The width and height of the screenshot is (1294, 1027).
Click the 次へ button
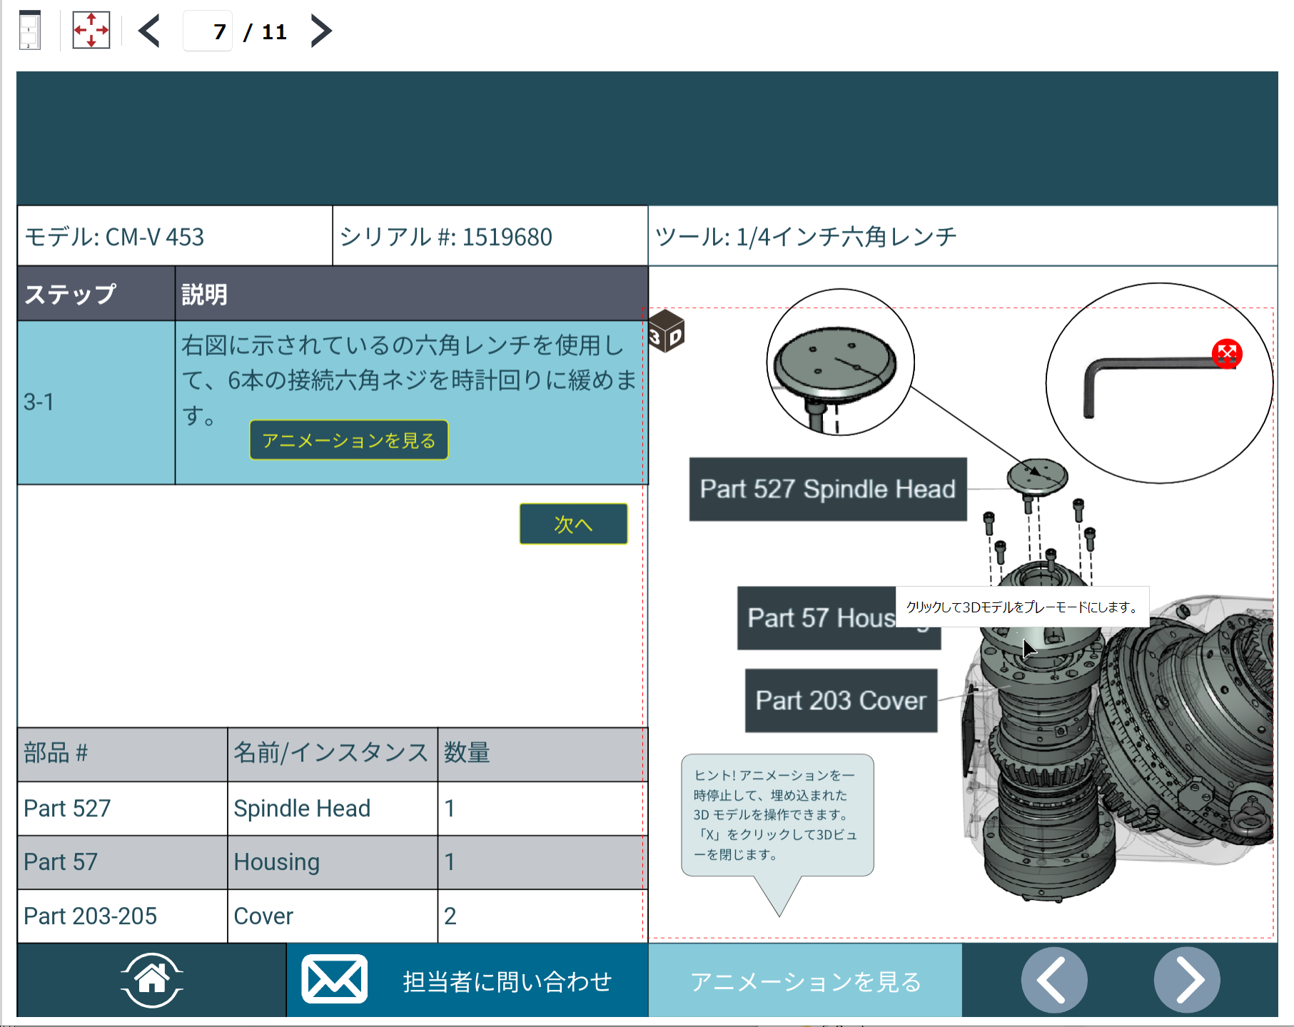pyautogui.click(x=573, y=524)
